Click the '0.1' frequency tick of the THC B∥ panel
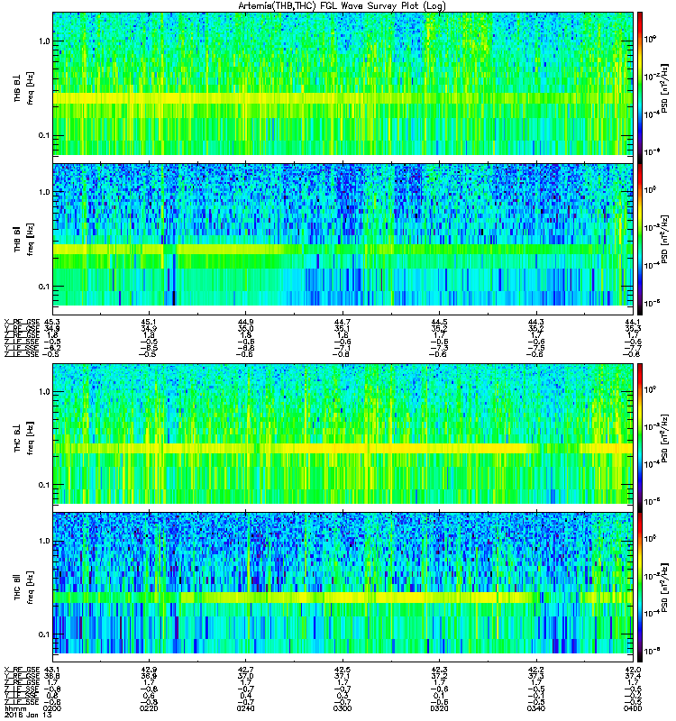 [44, 635]
